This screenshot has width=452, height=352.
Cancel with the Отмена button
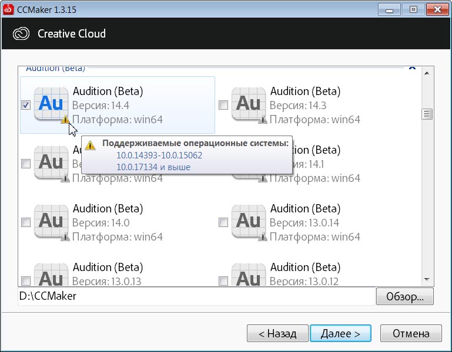[411, 333]
